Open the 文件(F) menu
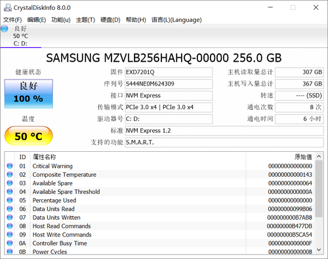The height and width of the screenshot is (259, 328). click(x=12, y=20)
